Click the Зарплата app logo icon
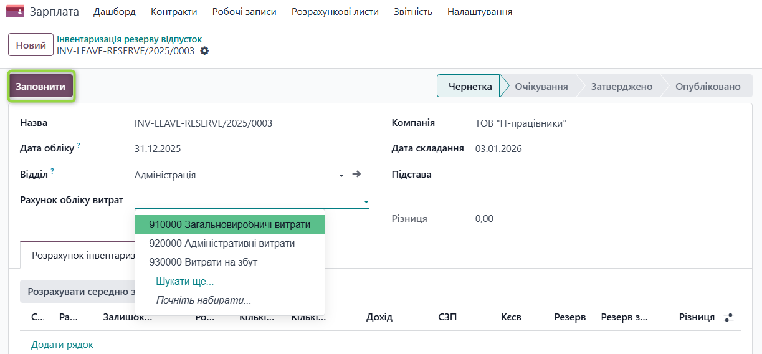This screenshot has height=354, width=762. (x=15, y=11)
